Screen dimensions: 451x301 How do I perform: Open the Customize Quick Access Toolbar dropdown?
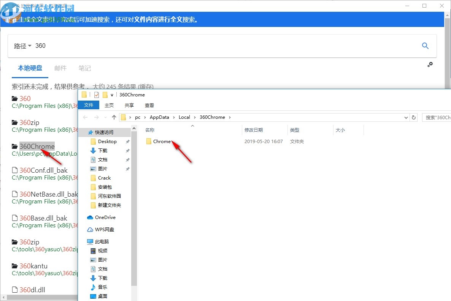[x=112, y=95]
